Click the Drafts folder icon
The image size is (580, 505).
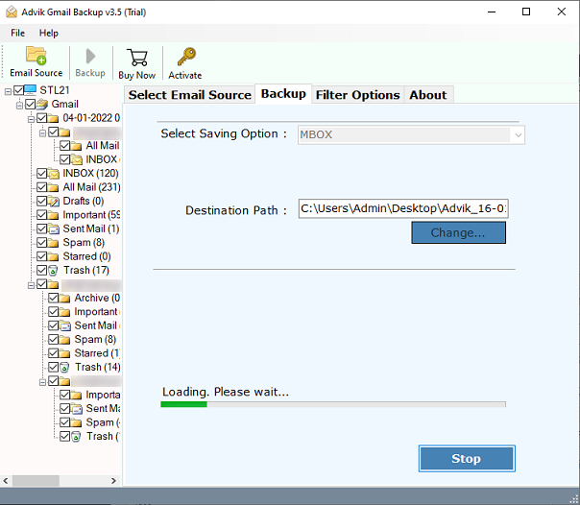(x=54, y=201)
